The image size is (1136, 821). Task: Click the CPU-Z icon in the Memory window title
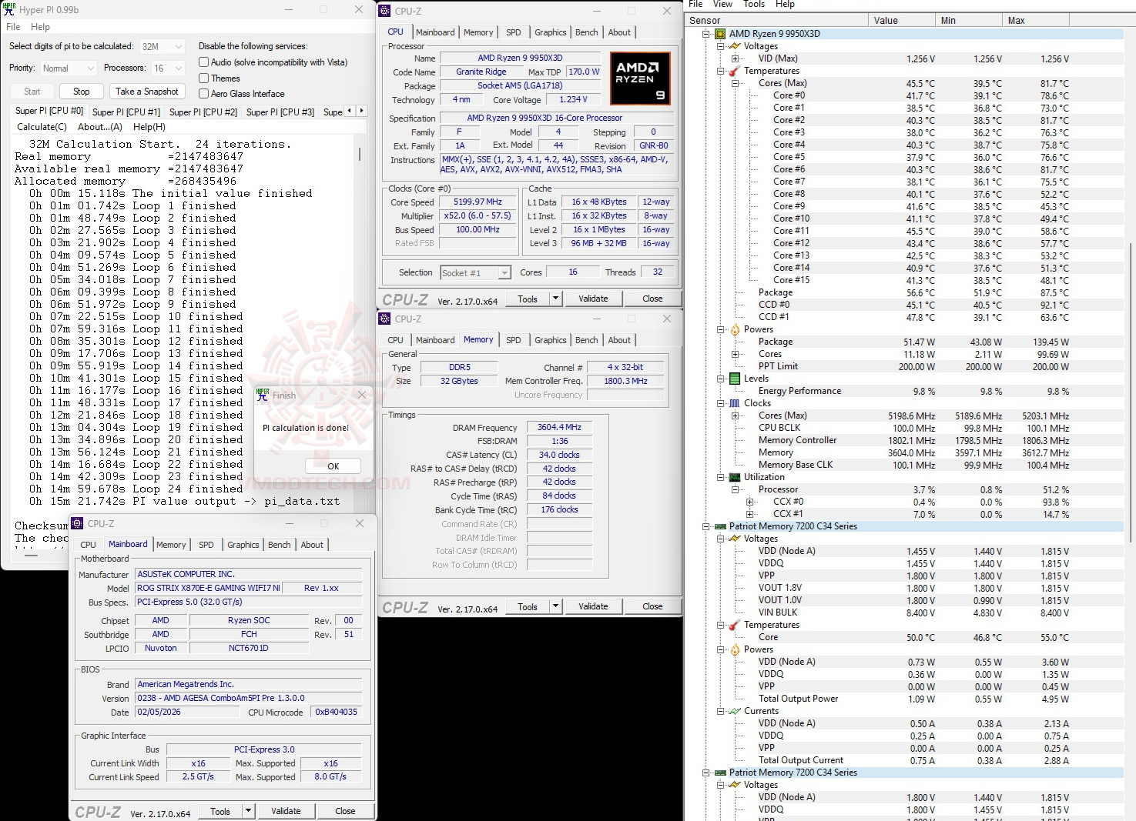point(385,319)
